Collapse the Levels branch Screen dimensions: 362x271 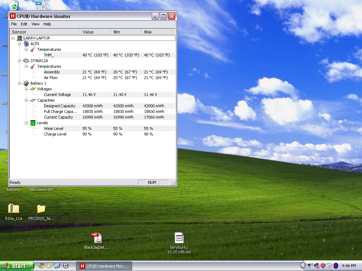click(27, 123)
